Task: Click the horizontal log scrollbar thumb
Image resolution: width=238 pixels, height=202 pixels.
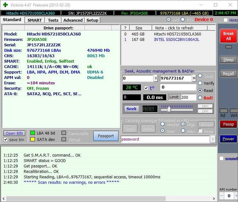Action: click(x=86, y=198)
